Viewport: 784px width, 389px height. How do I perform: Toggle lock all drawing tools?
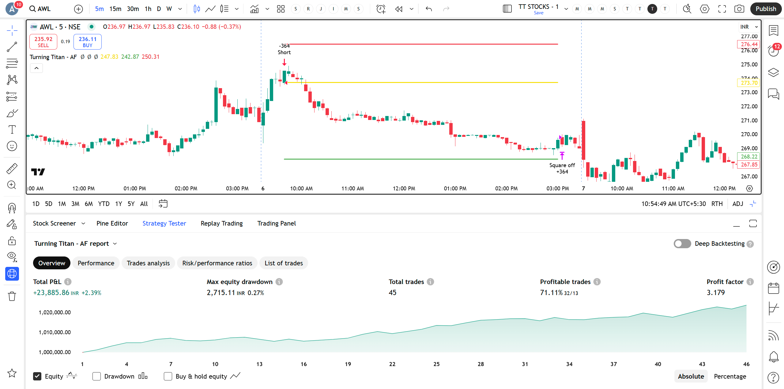point(12,241)
